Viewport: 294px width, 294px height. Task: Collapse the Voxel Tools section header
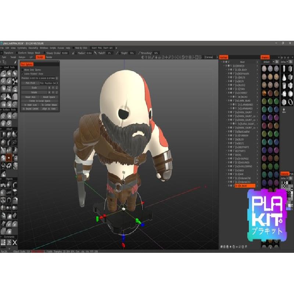(9, 67)
